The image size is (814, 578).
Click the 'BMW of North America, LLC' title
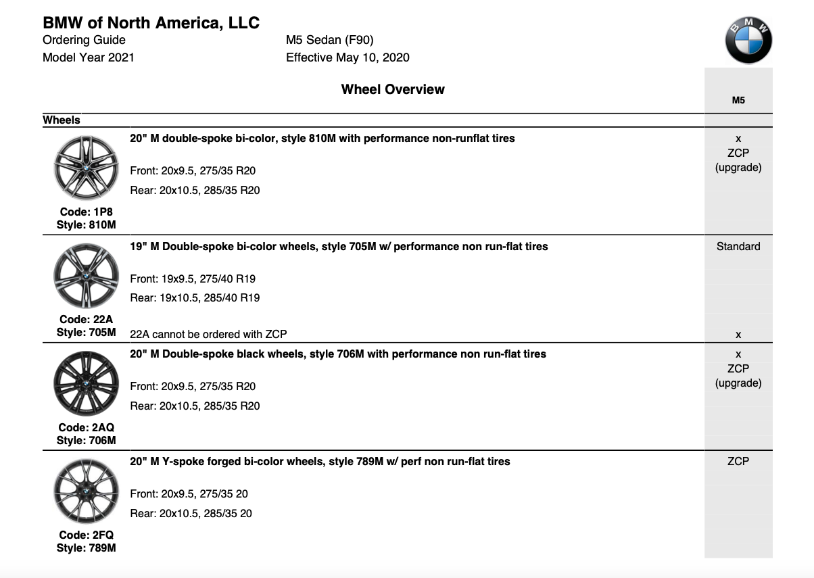[151, 23]
